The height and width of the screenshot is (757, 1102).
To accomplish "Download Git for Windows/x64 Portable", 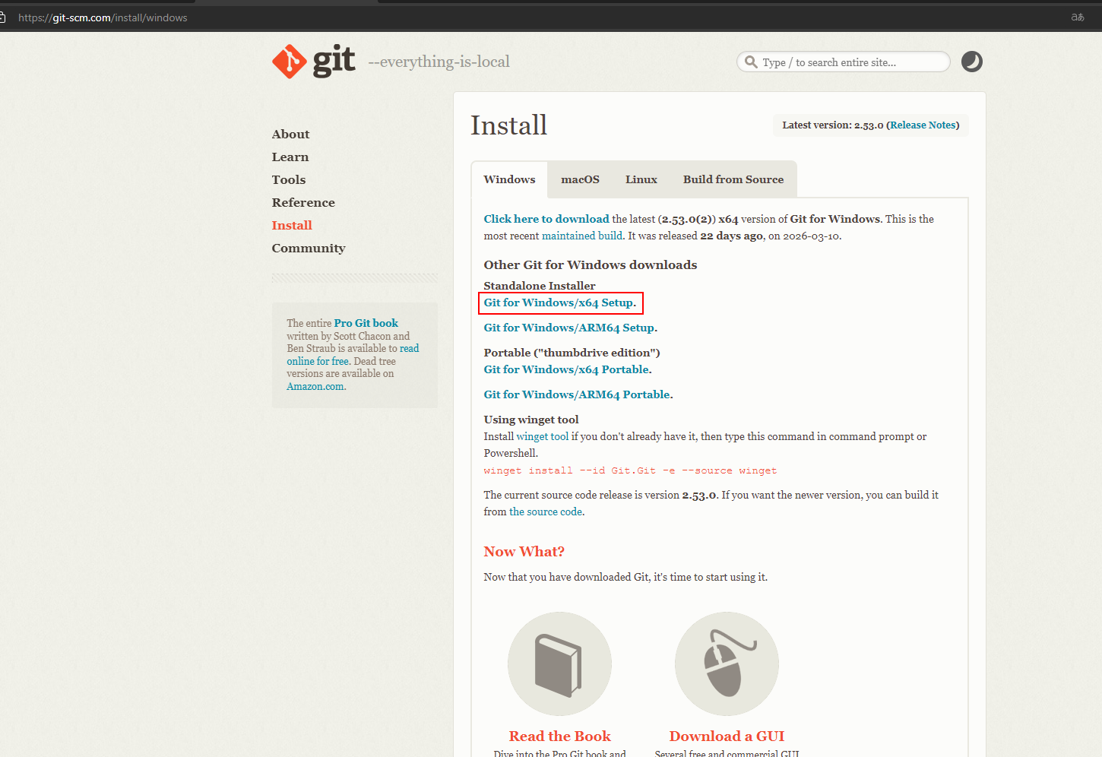I will (x=568, y=369).
